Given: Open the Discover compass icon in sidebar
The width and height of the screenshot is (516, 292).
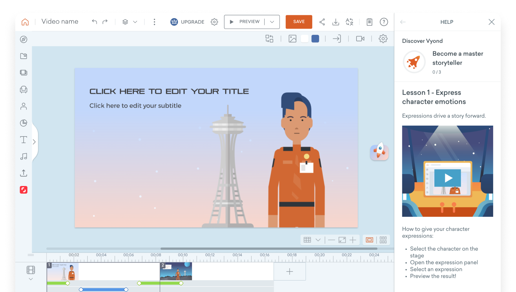Looking at the screenshot, I should coord(24,39).
